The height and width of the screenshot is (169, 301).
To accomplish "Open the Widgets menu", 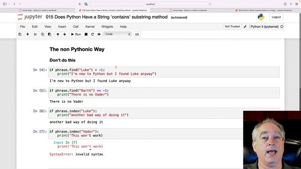I will click(107, 27).
